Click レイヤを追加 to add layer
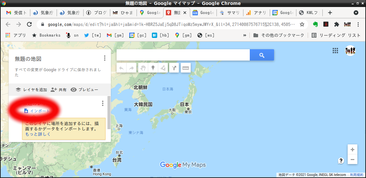The height and width of the screenshot is (178, 366). pos(31,89)
